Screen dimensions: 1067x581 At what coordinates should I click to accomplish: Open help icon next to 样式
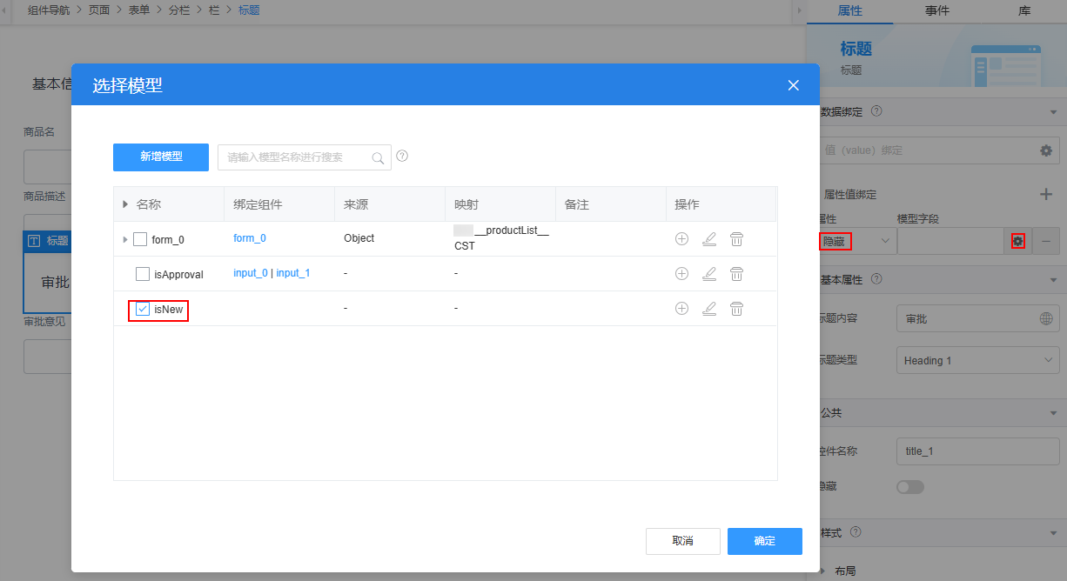pyautogui.click(x=856, y=531)
